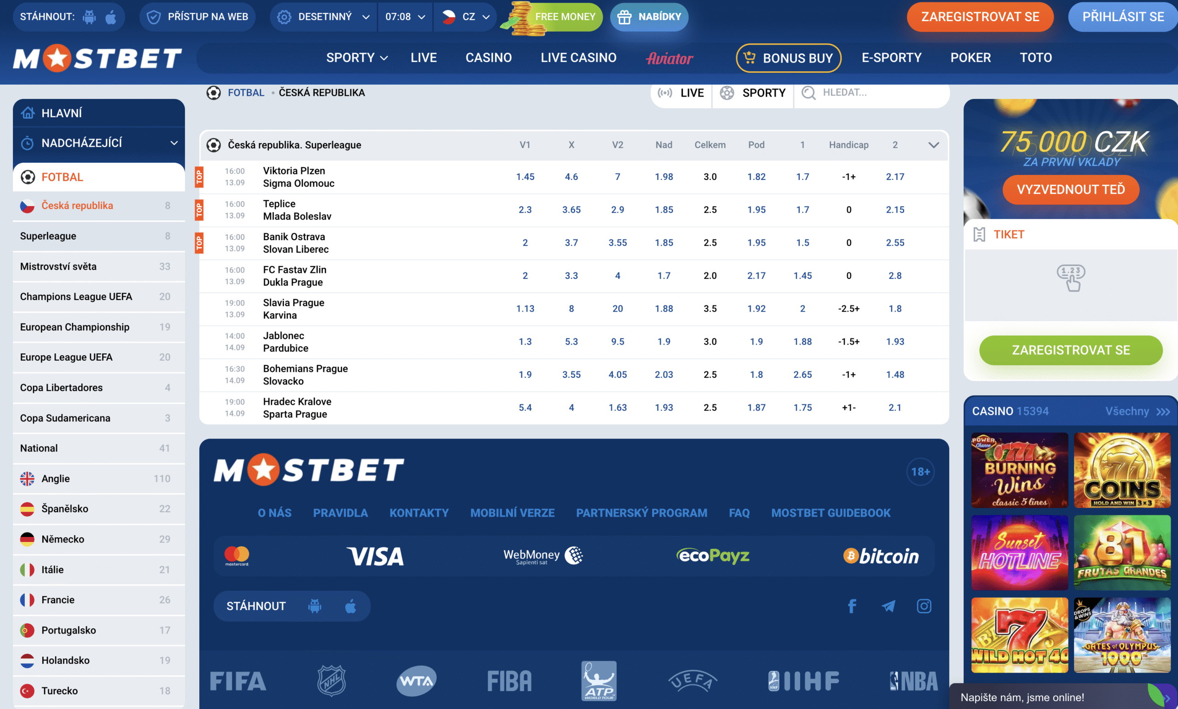1178x709 pixels.
Task: Open the Sunset Hotline casino game
Action: (1019, 553)
